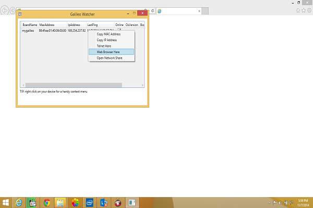Sort by IpAddress column header
This screenshot has width=313, height=208.
[x=77, y=25]
